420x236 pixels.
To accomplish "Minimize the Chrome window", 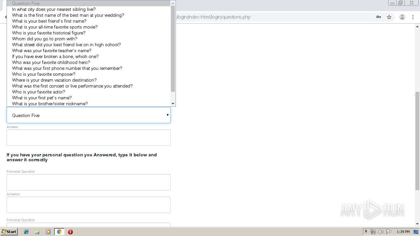I will (x=392, y=3).
